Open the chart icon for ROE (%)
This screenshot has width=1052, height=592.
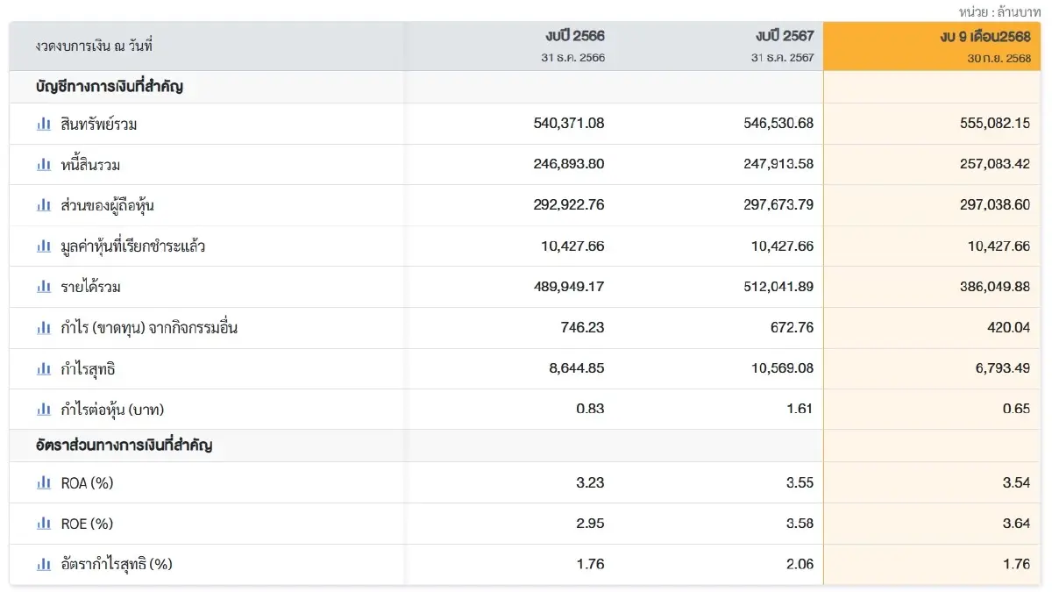coord(44,524)
